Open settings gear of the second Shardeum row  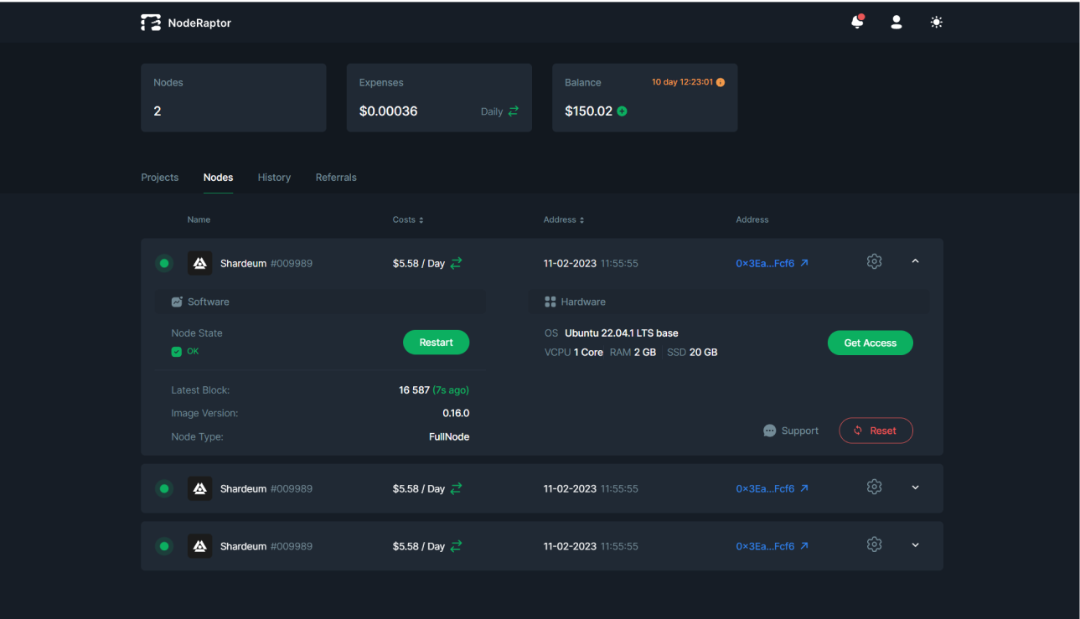click(x=874, y=487)
